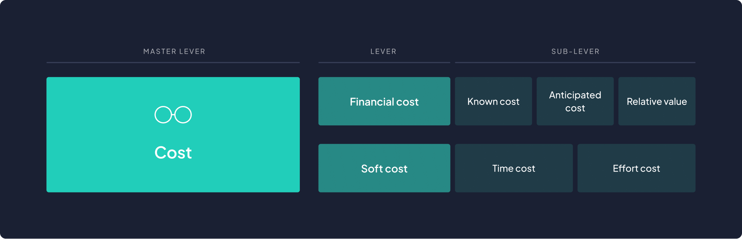
Task: Click the SUB-LEVER column heading
Action: pyautogui.click(x=575, y=52)
